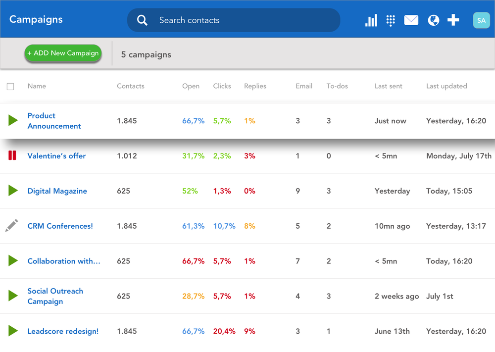The height and width of the screenshot is (352, 495).
Task: Click the plus icon to create new item
Action: [453, 20]
